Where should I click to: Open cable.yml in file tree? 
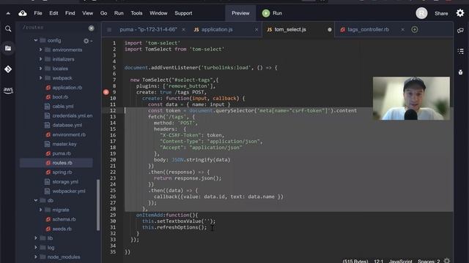(x=63, y=106)
